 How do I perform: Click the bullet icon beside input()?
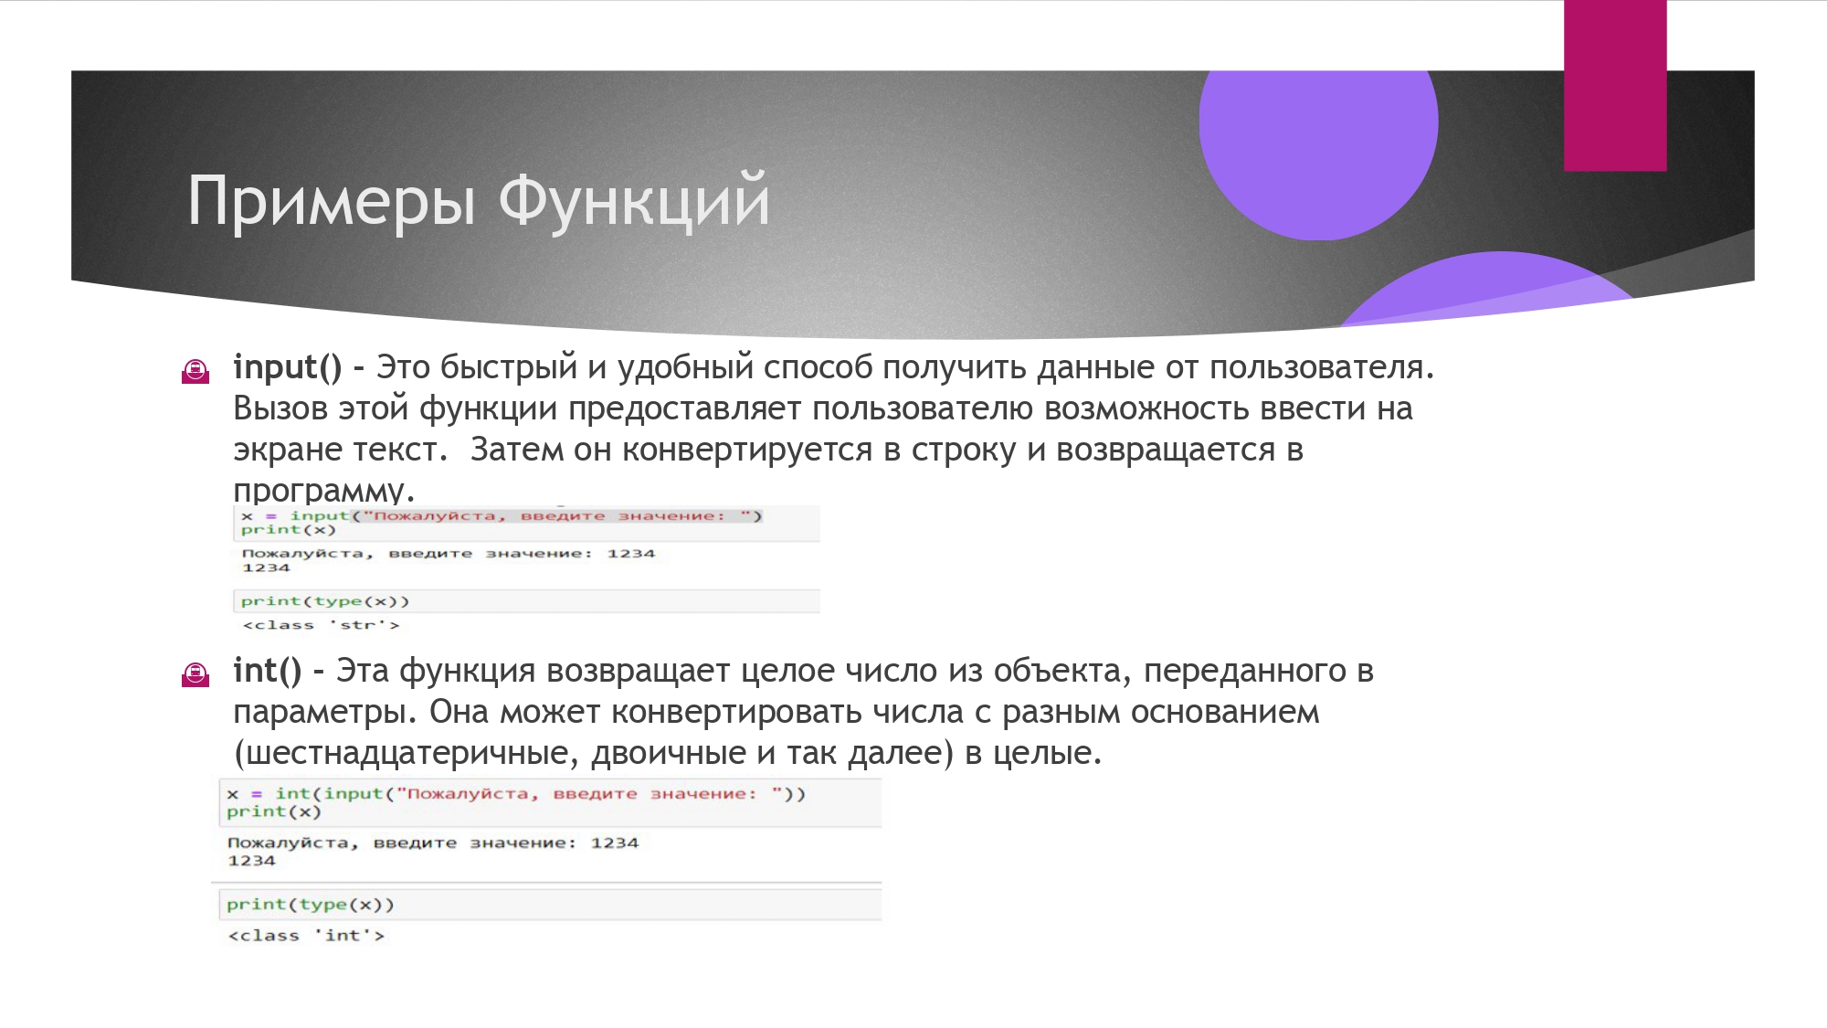(x=195, y=371)
